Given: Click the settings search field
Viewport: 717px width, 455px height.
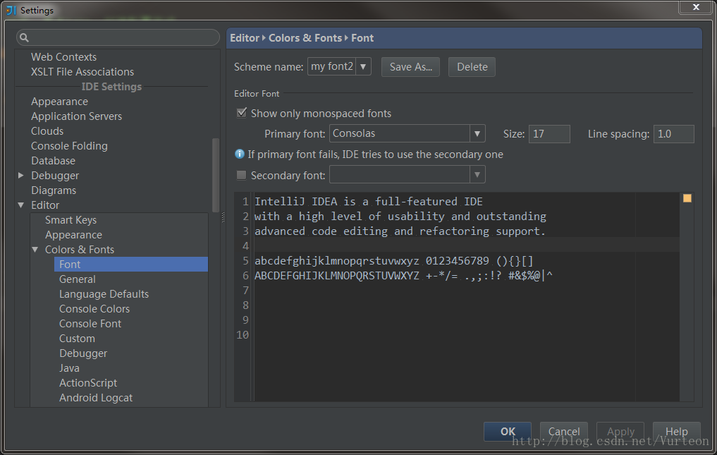Looking at the screenshot, I should point(118,37).
